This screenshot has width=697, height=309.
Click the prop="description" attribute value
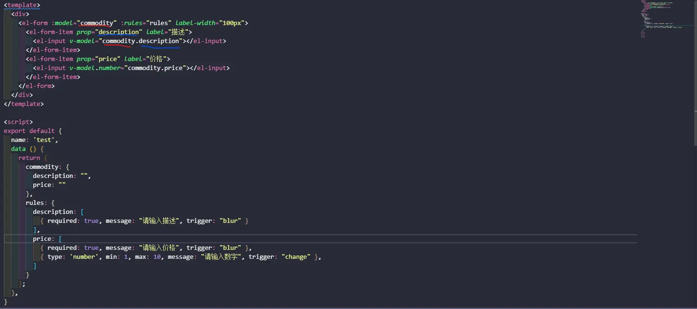pyautogui.click(x=118, y=32)
